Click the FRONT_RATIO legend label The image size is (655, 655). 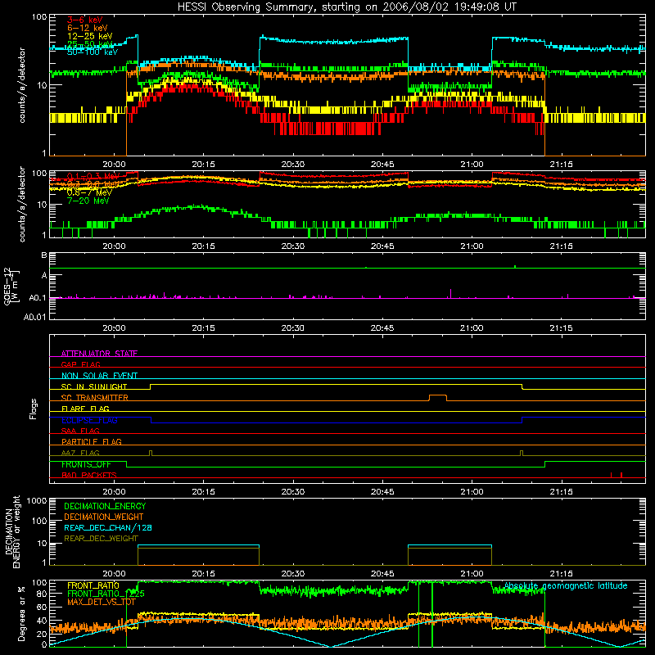pyautogui.click(x=93, y=585)
